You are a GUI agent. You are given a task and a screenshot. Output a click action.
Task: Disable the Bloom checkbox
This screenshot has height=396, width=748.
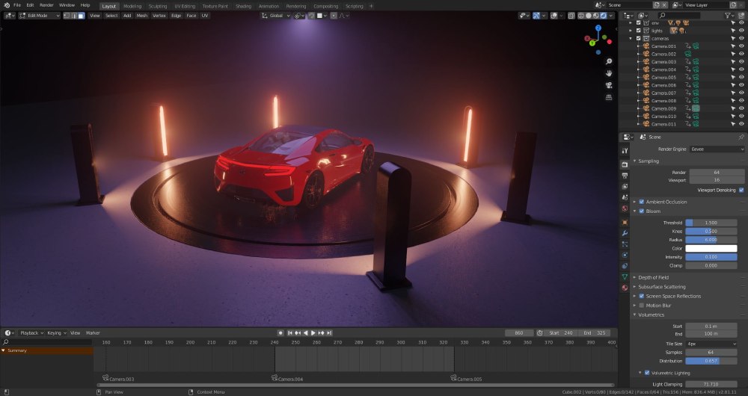(x=642, y=211)
